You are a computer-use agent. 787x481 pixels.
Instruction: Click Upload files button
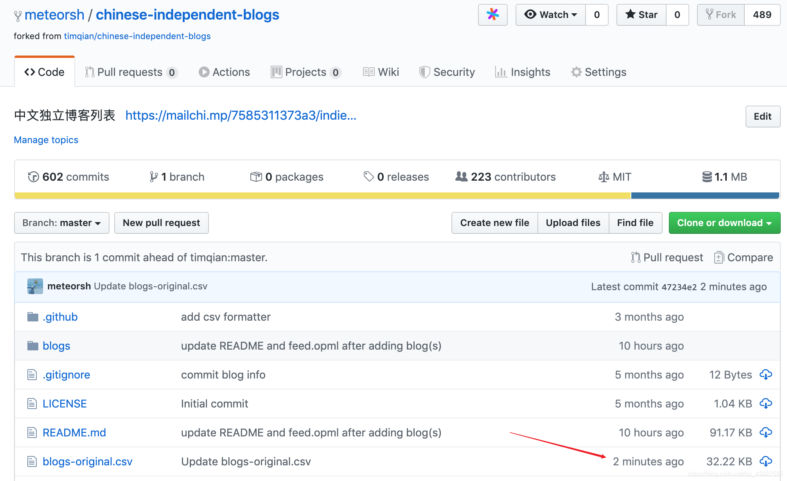coord(573,223)
